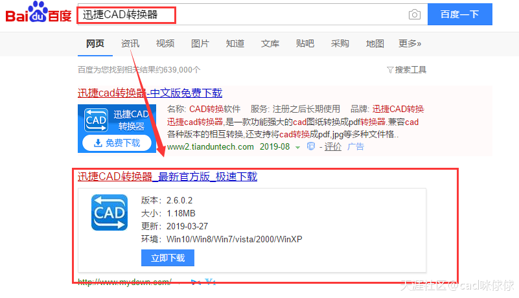
Task: Open the 图片 tab
Action: (200, 43)
